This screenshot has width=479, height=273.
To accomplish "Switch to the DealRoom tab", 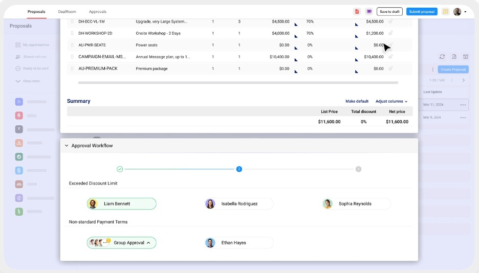I will [x=67, y=12].
